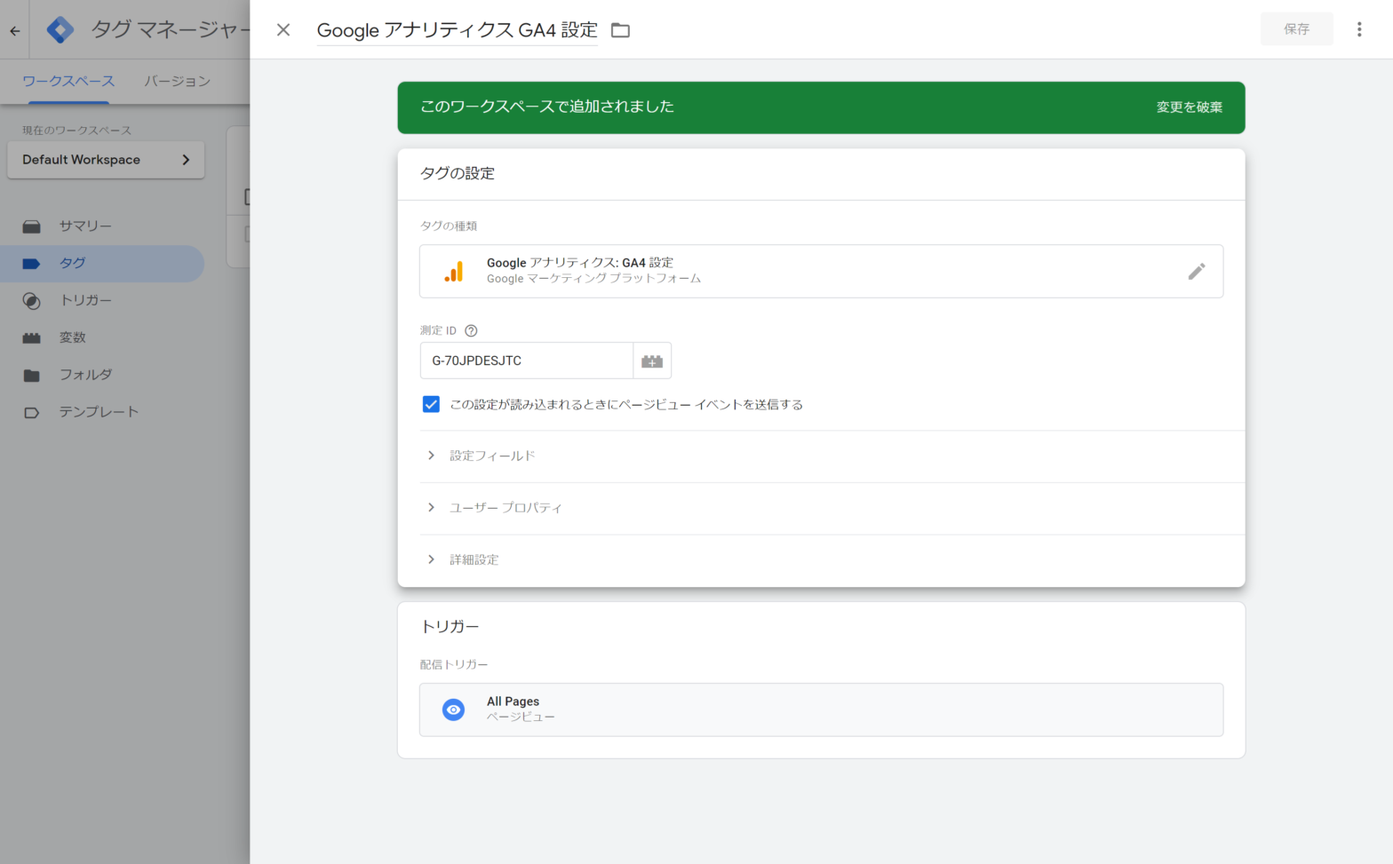Click the All Pages eye trigger icon
Screen dimensions: 1393x864
(453, 709)
